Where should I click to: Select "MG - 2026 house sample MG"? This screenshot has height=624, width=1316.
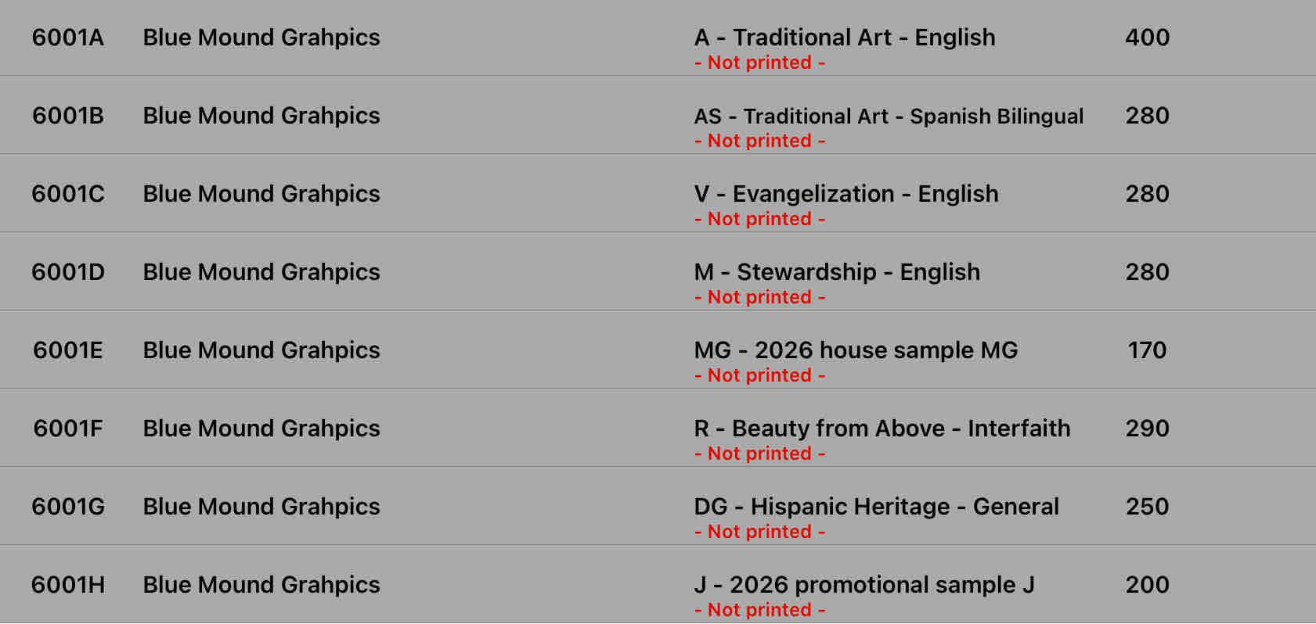pyautogui.click(x=856, y=350)
